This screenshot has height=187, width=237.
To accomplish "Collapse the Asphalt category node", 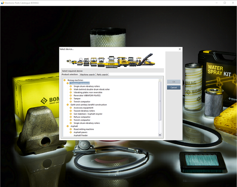I will coord(67,126).
